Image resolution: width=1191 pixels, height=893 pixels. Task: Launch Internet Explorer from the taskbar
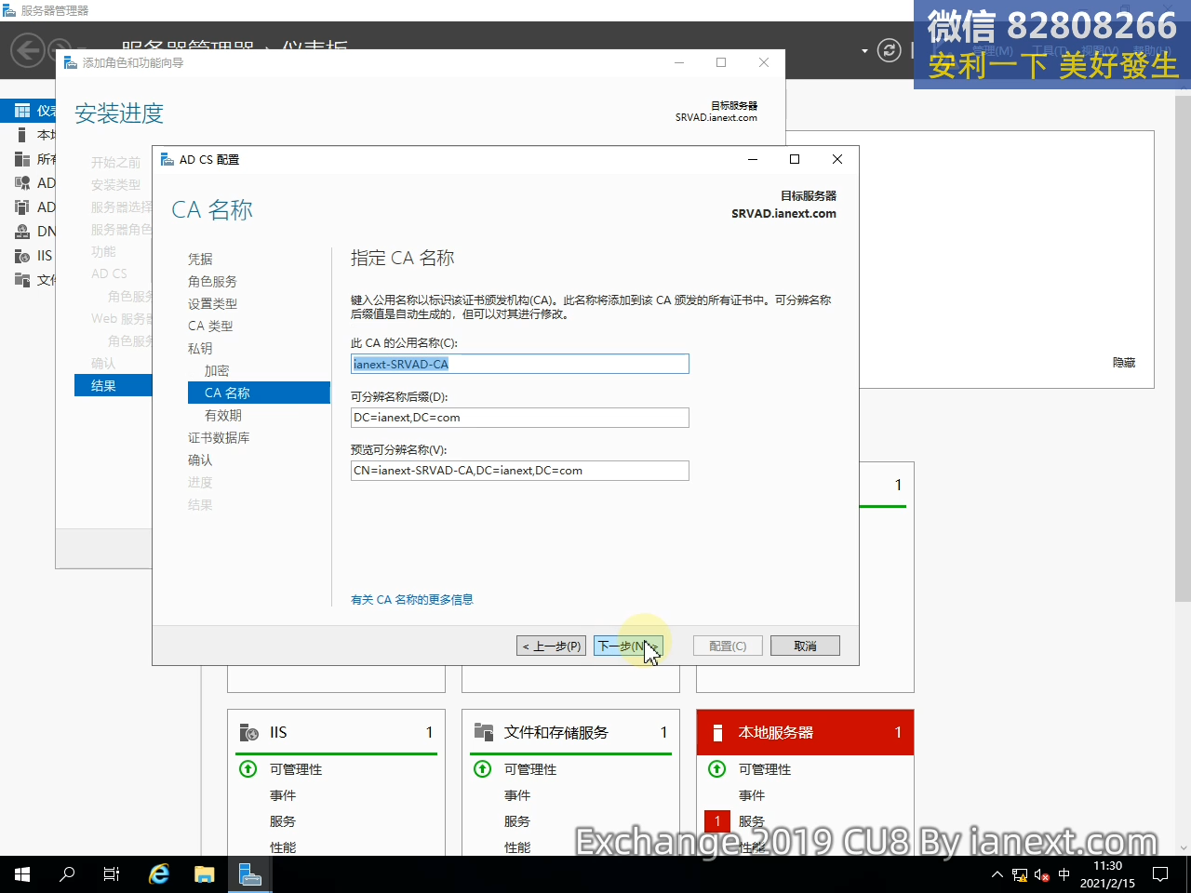coord(160,874)
